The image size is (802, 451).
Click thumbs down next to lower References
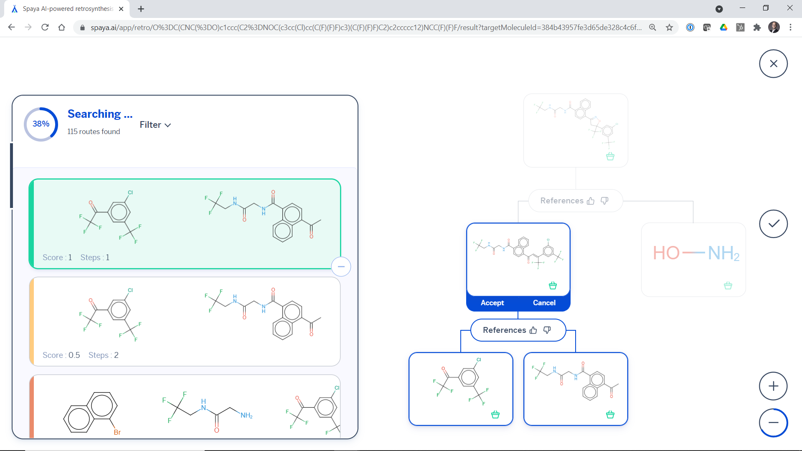tap(547, 330)
